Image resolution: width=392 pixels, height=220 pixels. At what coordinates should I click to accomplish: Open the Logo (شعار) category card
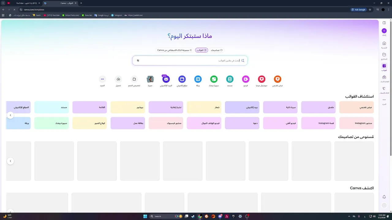coord(204,107)
